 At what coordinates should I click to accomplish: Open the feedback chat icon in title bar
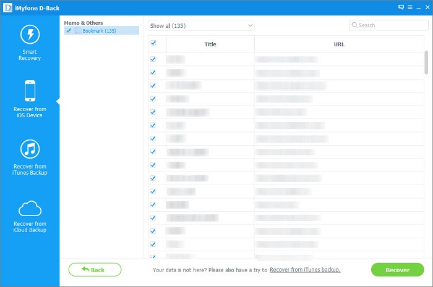coord(401,7)
